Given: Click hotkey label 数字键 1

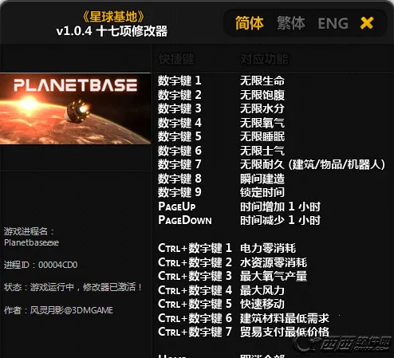Looking at the screenshot, I should (x=179, y=81).
